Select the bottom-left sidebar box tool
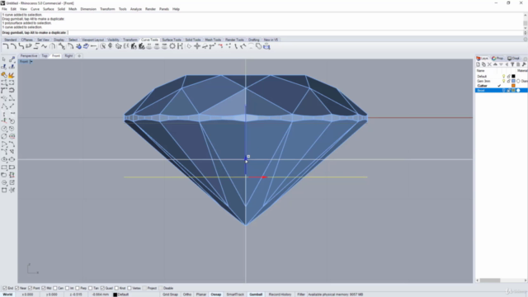This screenshot has height=297, width=528. (x=4, y=190)
